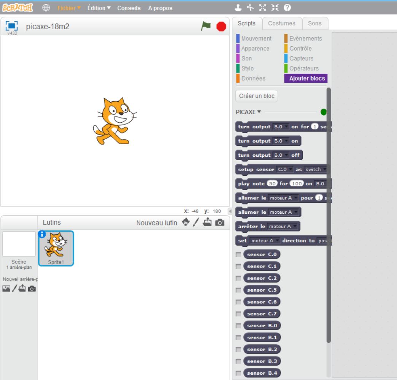Image resolution: width=397 pixels, height=380 pixels.
Task: Select the help question mark icon
Action: (287, 8)
